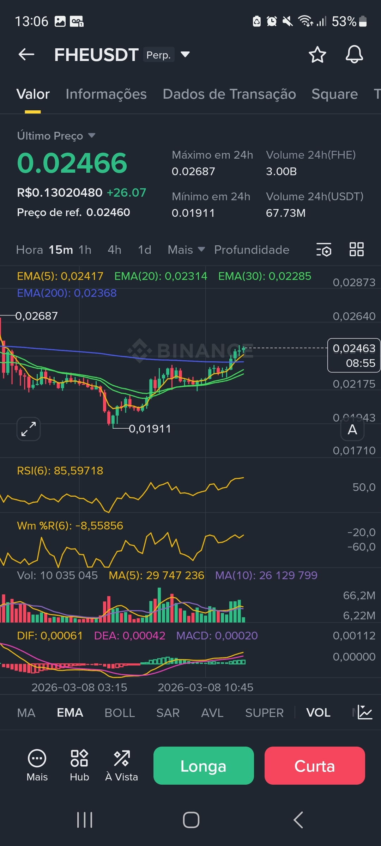Viewport: 381px width, 846px height.
Task: Tap the Mínimo em 24h value 0.01911
Action: [193, 213]
